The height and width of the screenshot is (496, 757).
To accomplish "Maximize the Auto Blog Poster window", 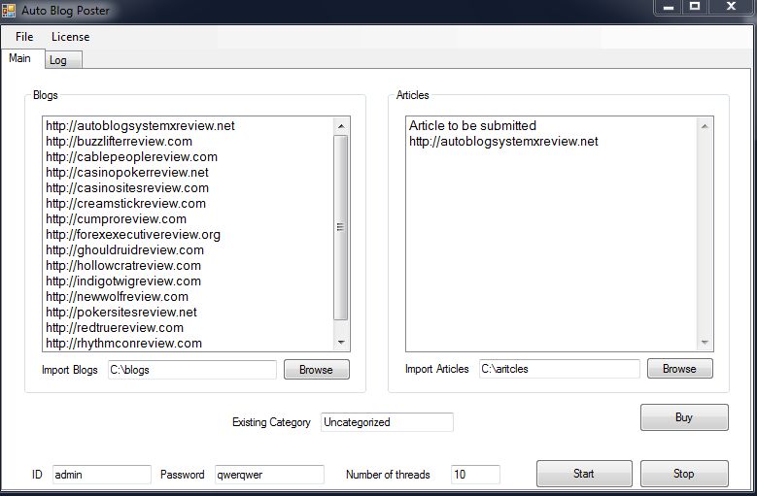I will pyautogui.click(x=695, y=7).
